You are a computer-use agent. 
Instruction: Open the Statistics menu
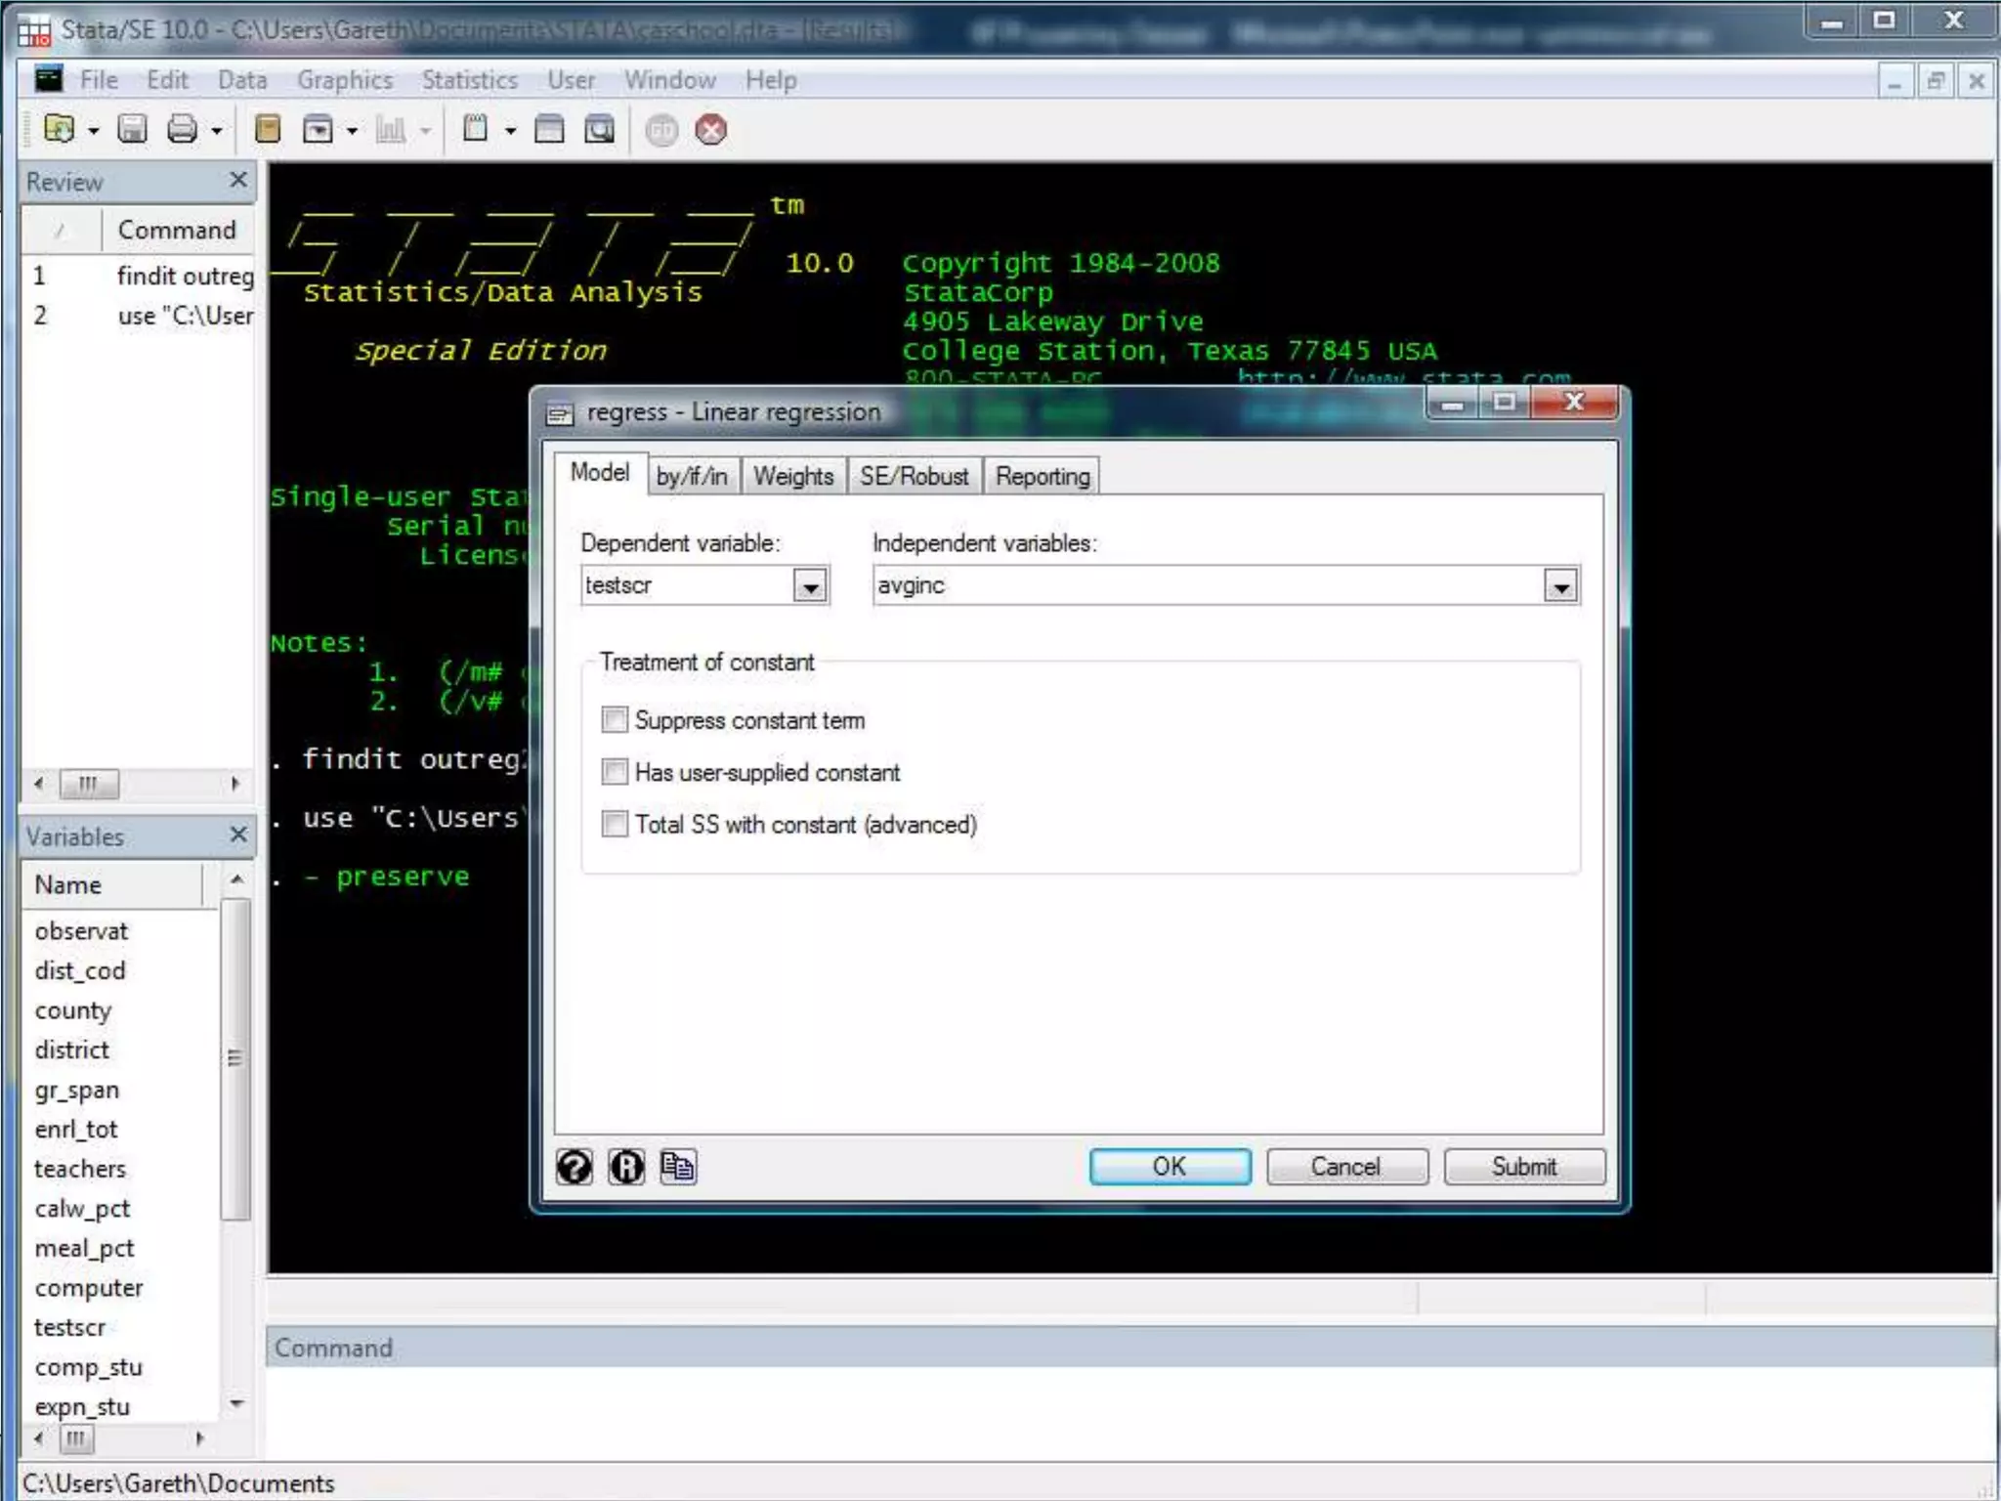tap(469, 80)
